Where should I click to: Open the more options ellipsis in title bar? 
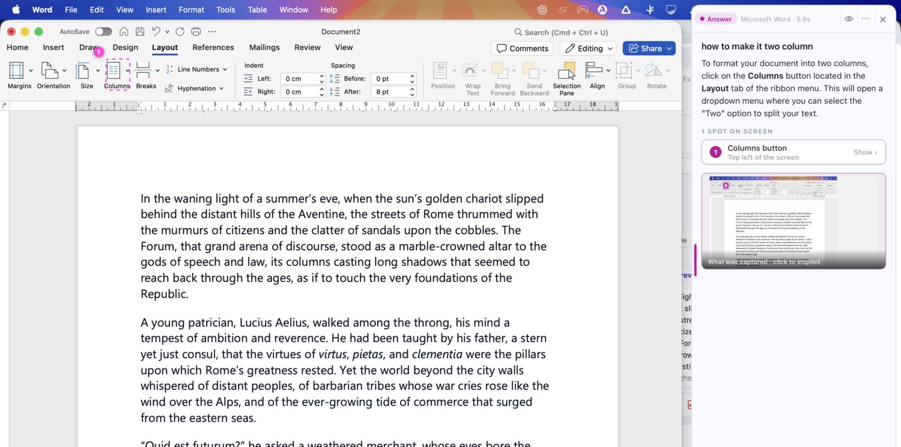pyautogui.click(x=212, y=32)
